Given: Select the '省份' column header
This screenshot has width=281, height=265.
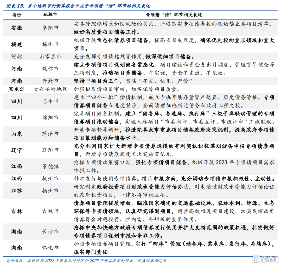Looking at the screenshot, I should [x=17, y=15].
